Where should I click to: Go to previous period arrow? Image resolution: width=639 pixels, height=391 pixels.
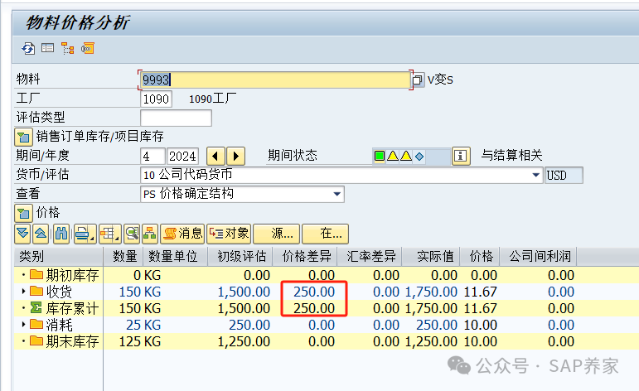point(216,156)
